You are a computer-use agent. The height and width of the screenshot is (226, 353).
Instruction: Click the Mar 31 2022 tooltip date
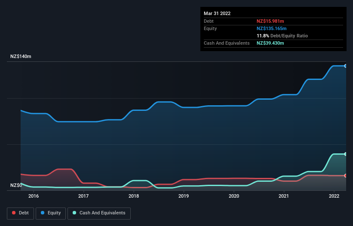[217, 13]
